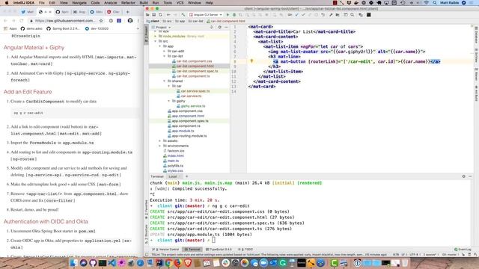Collapse the src folder in the Project tree
This screenshot has height=269, width=479.
tap(156, 41)
